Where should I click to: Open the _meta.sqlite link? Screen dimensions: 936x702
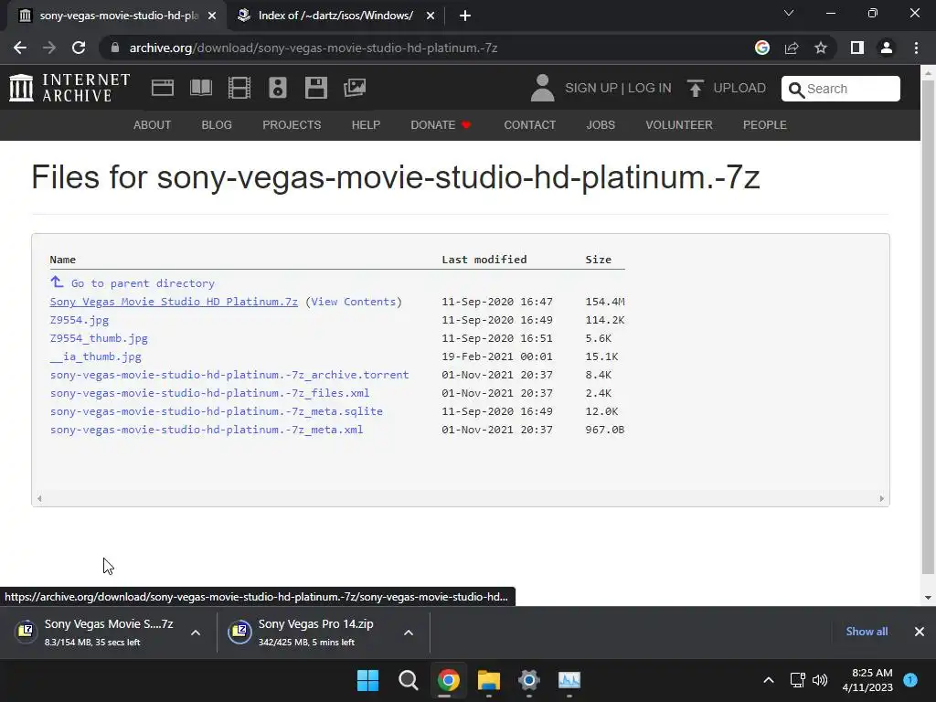click(x=216, y=411)
